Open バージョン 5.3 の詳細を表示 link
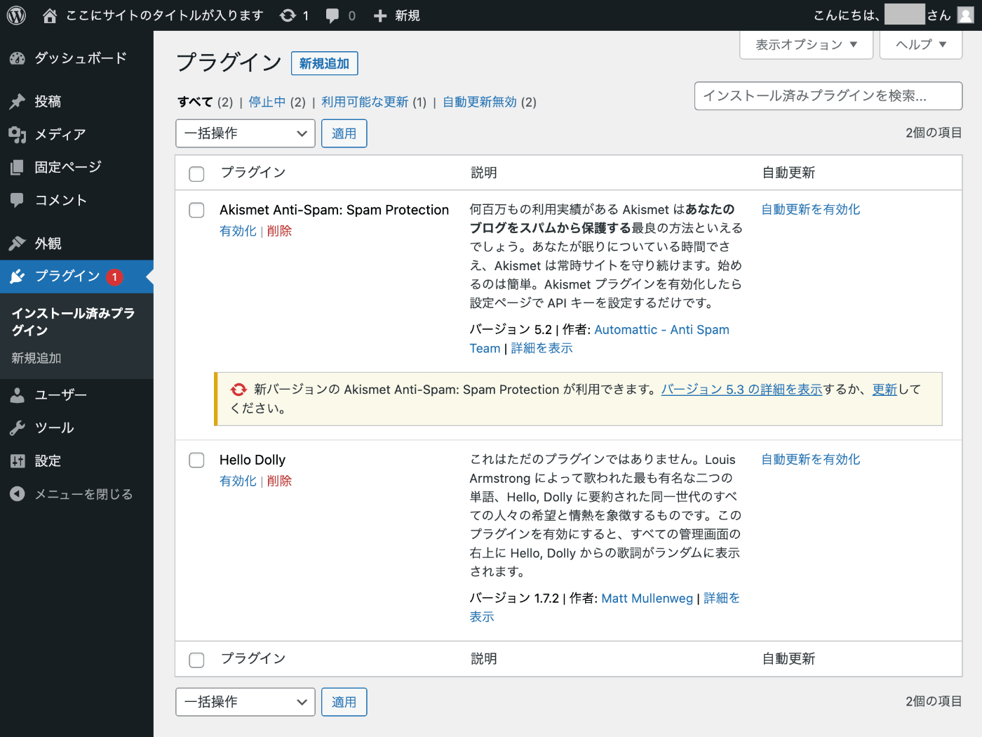The height and width of the screenshot is (737, 982). [741, 390]
